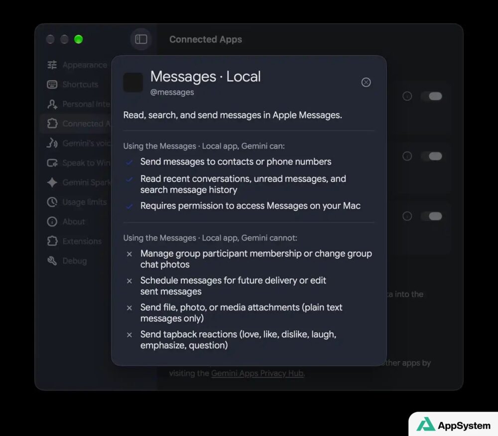
Task: Click the second connected app info icon
Action: click(x=407, y=156)
